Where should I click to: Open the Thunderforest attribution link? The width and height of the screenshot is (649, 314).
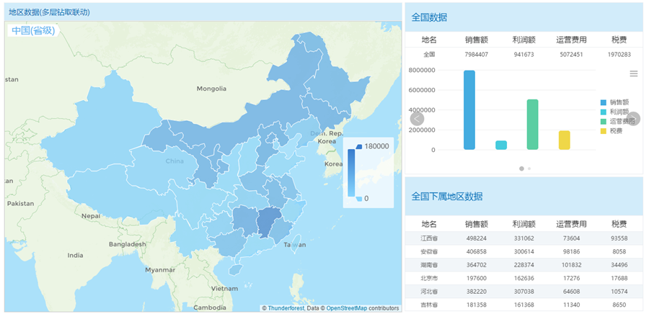point(286,308)
